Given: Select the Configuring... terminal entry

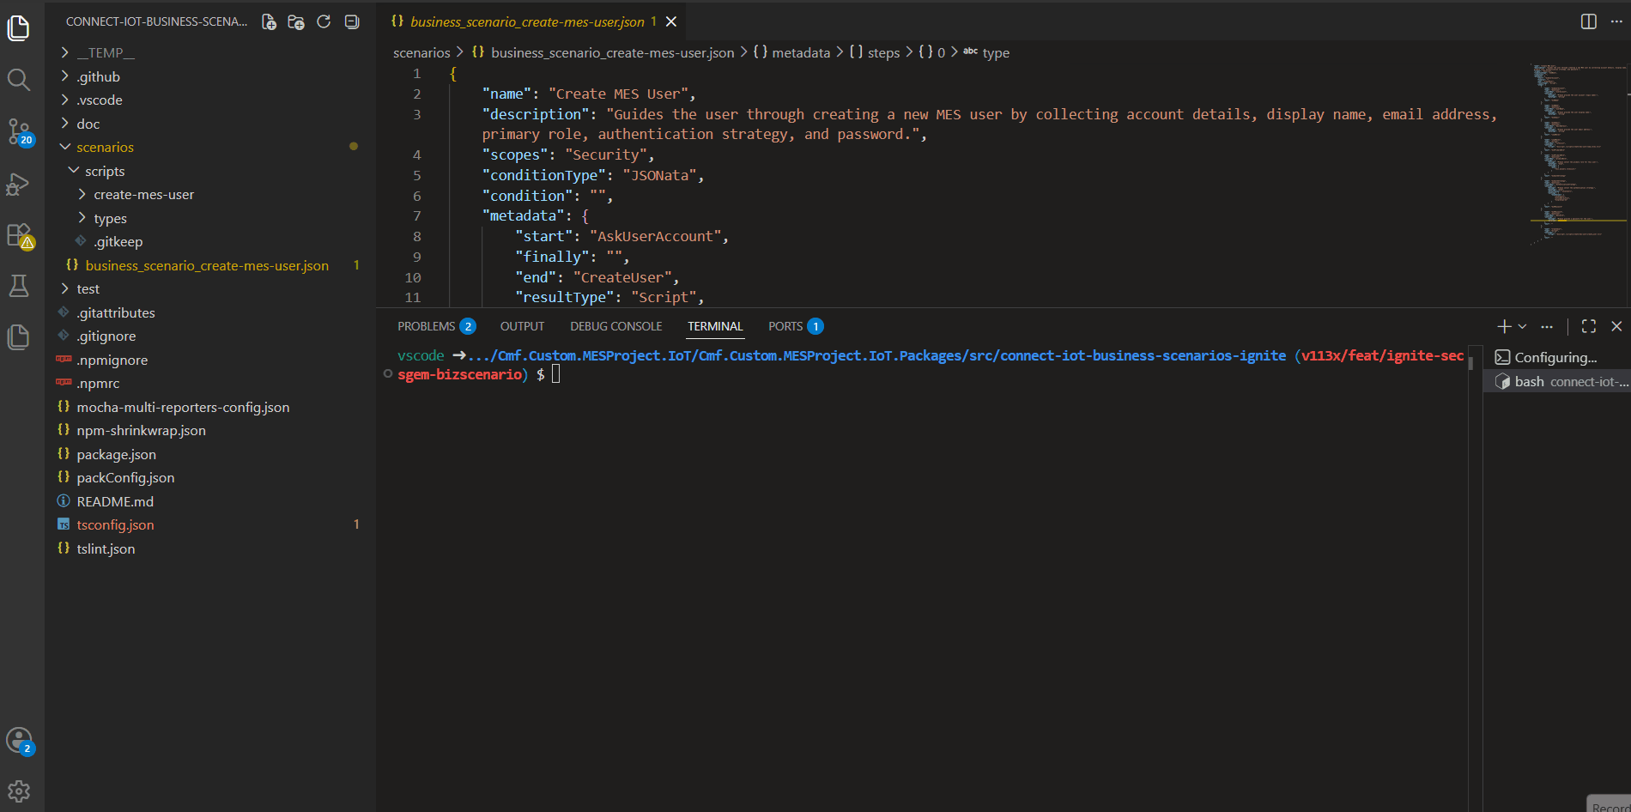Looking at the screenshot, I should tap(1557, 357).
